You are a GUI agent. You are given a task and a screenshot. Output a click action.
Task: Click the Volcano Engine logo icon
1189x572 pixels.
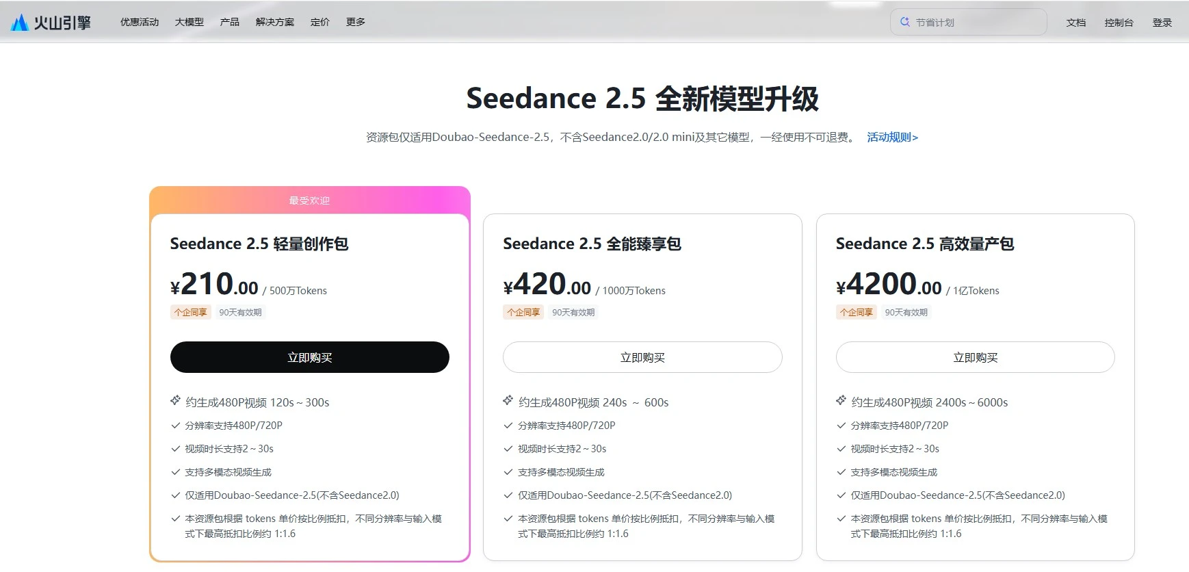(x=20, y=23)
